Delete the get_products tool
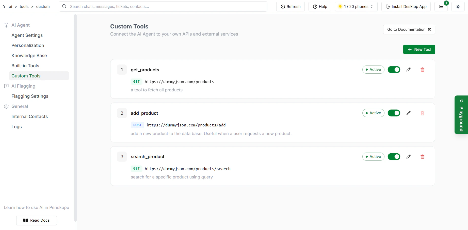 click(x=422, y=70)
